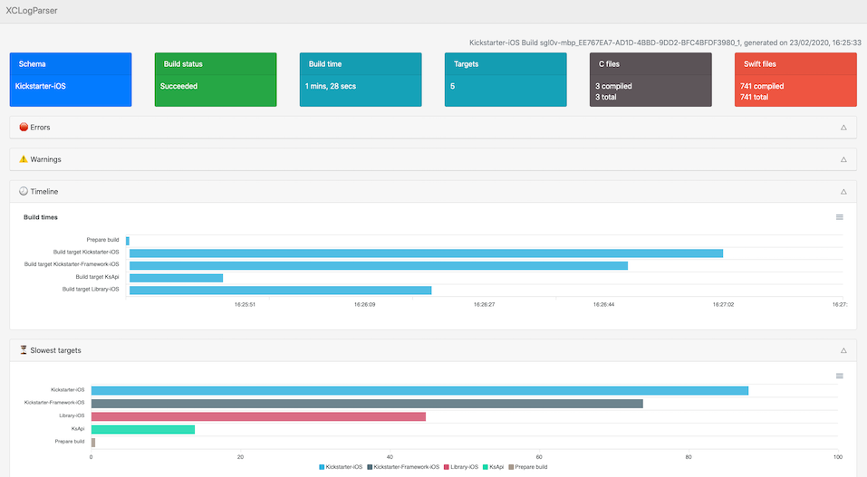Click the yellow Warnings triangle icon
867x477 pixels.
tap(24, 159)
